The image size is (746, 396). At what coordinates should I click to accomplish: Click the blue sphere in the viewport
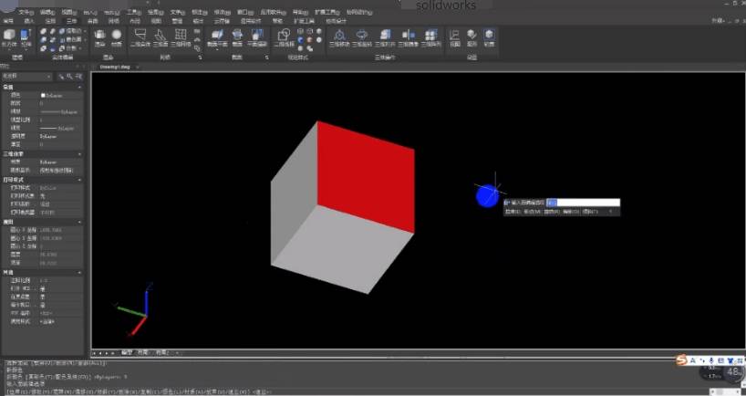click(x=487, y=195)
